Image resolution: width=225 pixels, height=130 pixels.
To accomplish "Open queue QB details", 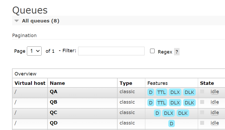I will coord(54,102).
